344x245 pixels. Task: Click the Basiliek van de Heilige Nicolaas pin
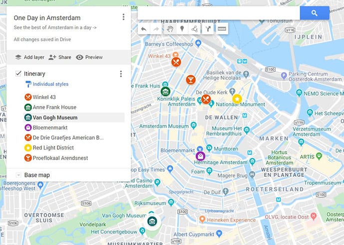pos(246,74)
